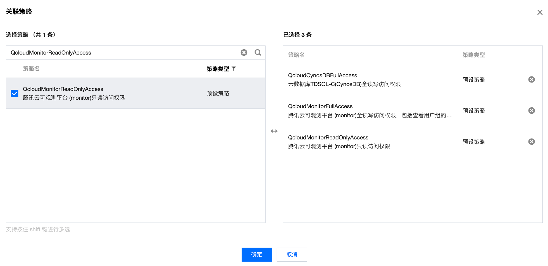Click 预设策略 cell of selected QcloudMonitorReadOnlyAccess row
Image resolution: width=548 pixels, height=266 pixels.
(x=474, y=142)
